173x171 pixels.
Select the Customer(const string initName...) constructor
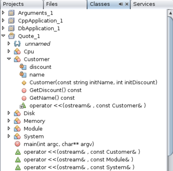(x=93, y=83)
